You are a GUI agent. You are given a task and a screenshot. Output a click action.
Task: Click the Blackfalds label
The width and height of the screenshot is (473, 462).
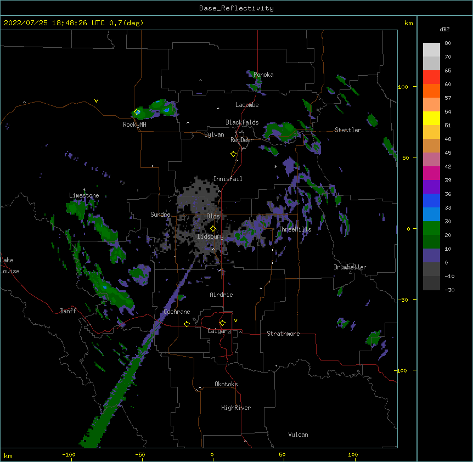[242, 122]
